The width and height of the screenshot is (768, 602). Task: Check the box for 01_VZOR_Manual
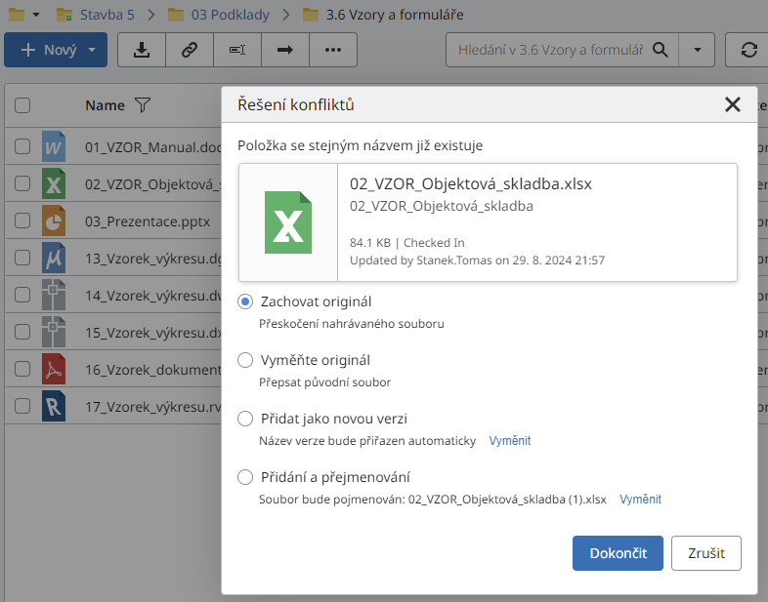pos(22,146)
